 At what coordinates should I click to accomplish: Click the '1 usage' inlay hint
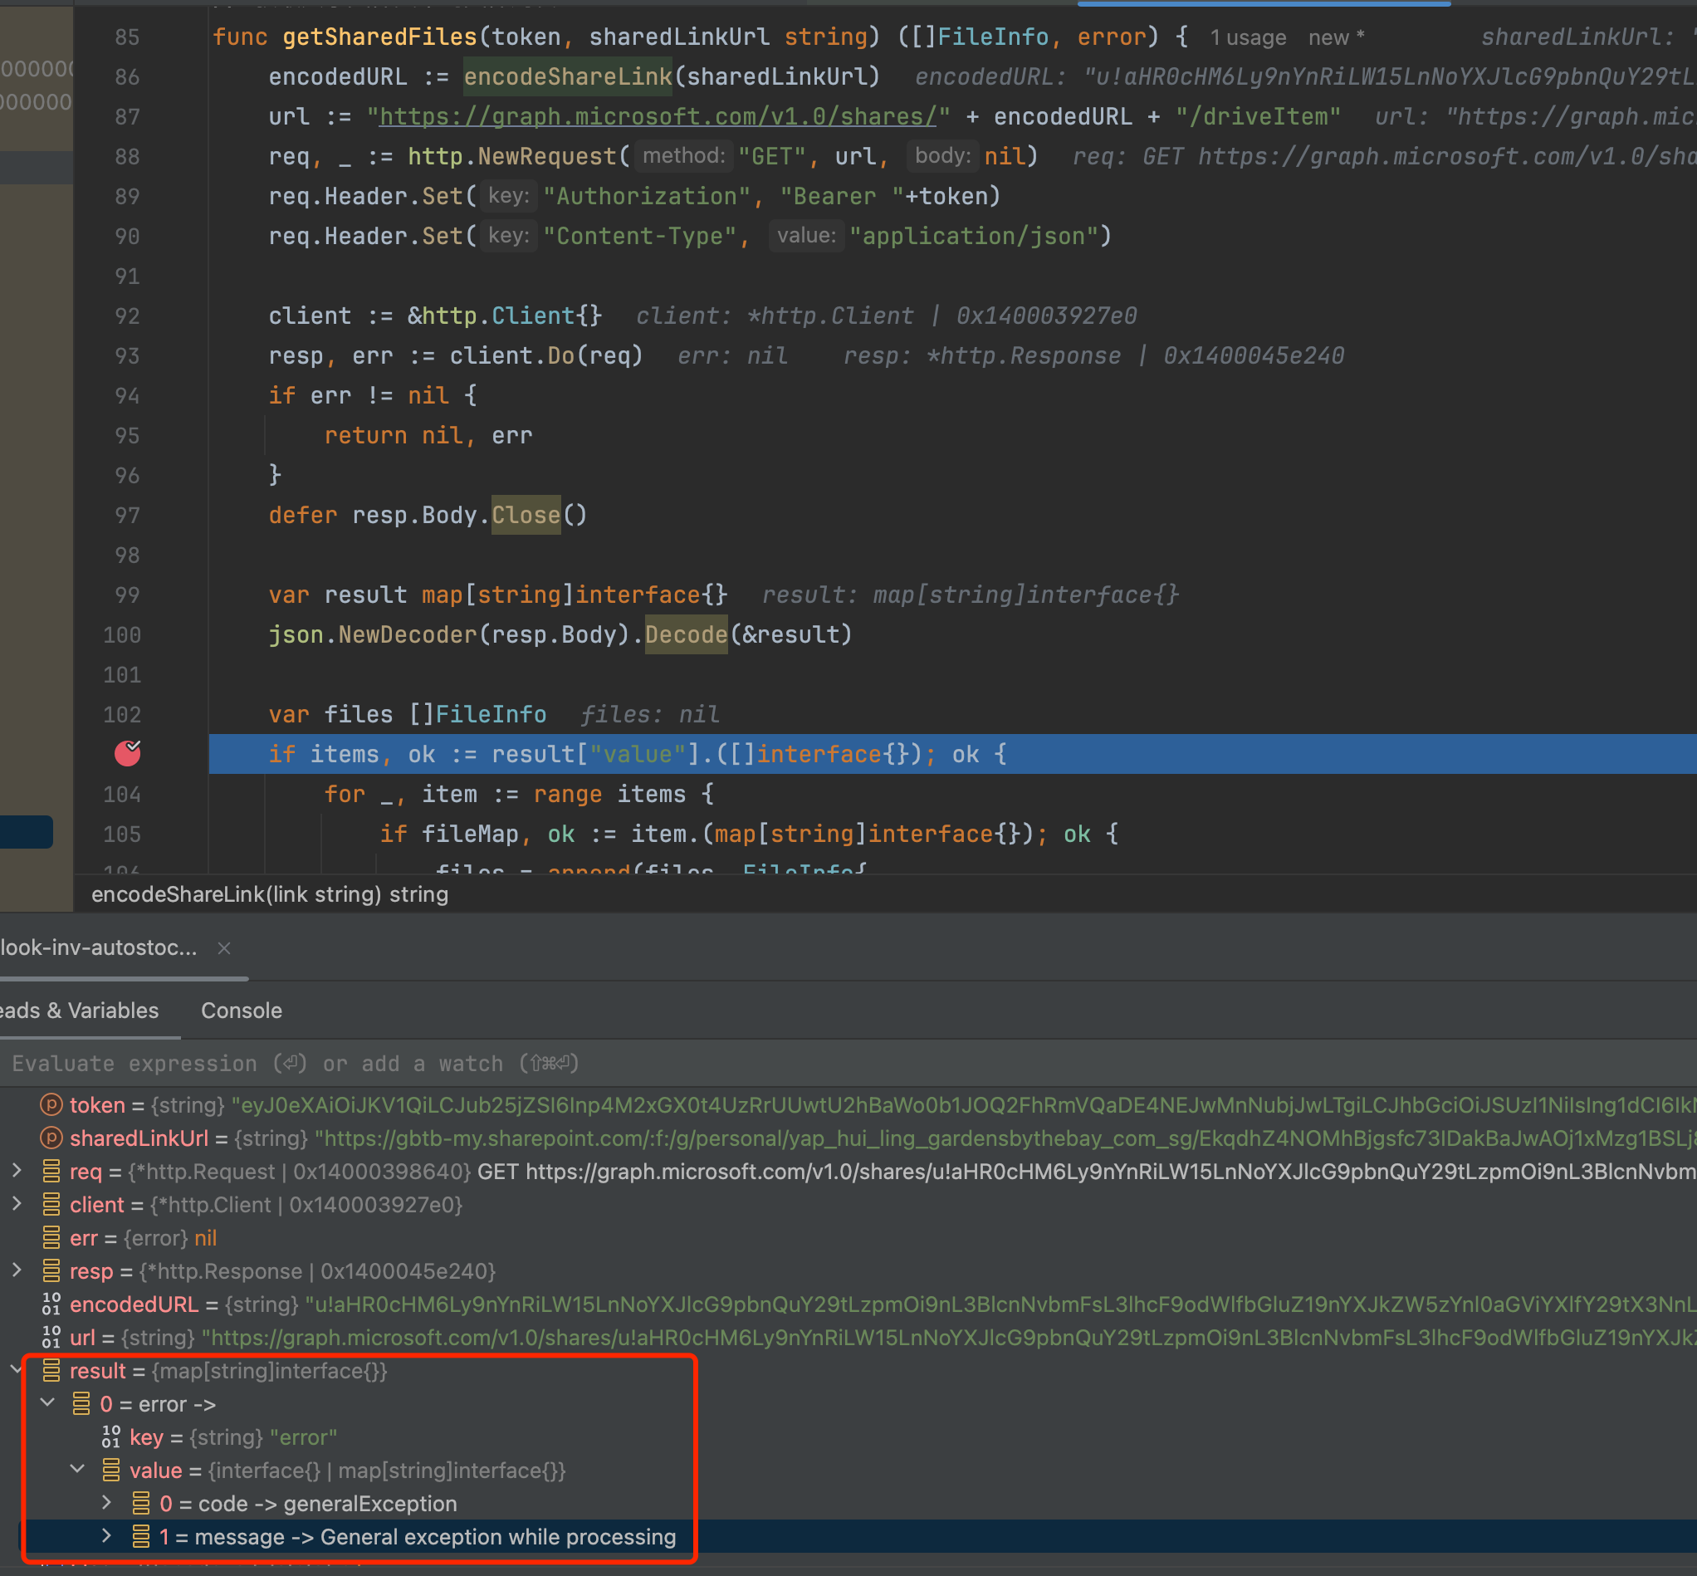pyautogui.click(x=1248, y=37)
